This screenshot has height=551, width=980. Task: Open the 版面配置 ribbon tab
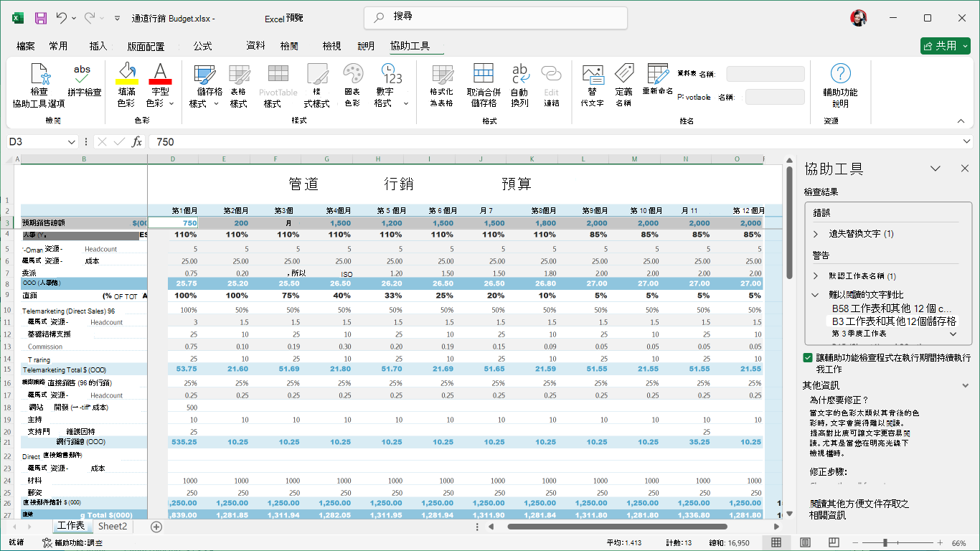click(x=146, y=46)
